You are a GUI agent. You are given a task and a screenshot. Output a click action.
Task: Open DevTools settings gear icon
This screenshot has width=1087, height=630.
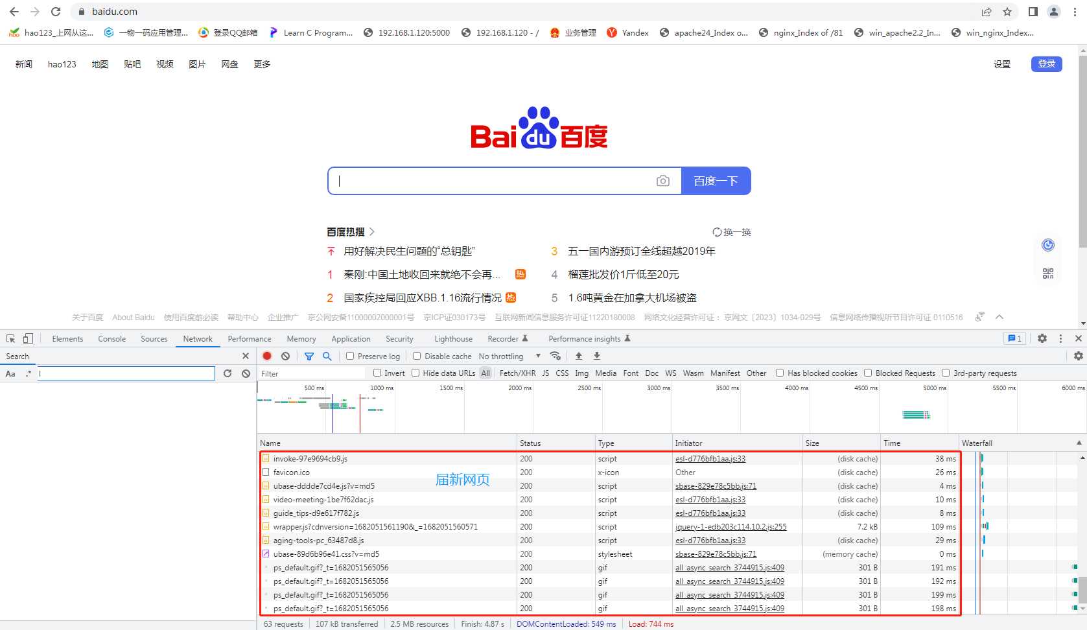pos(1042,338)
